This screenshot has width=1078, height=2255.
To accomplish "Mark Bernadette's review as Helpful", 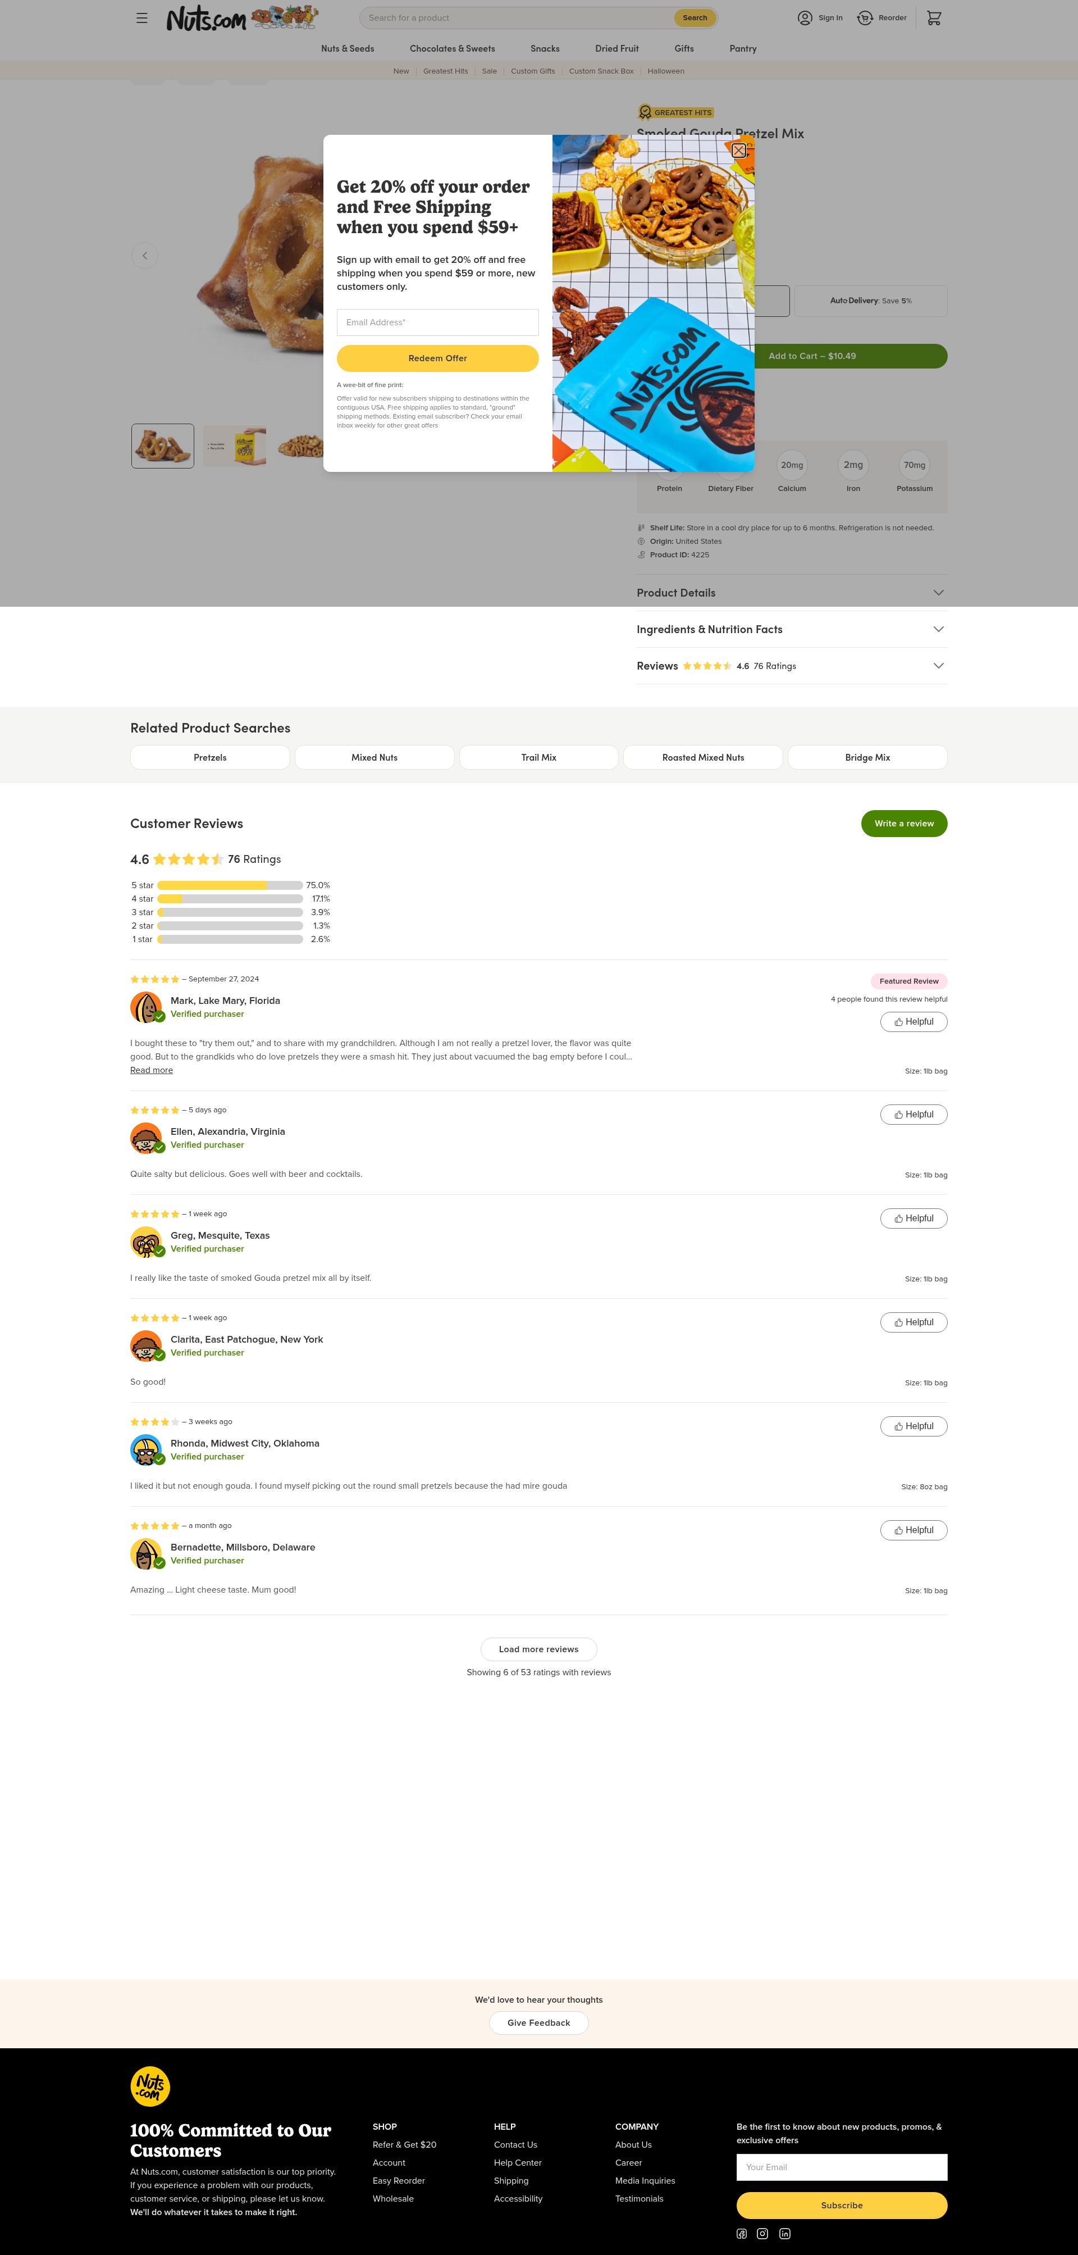I will [913, 1530].
